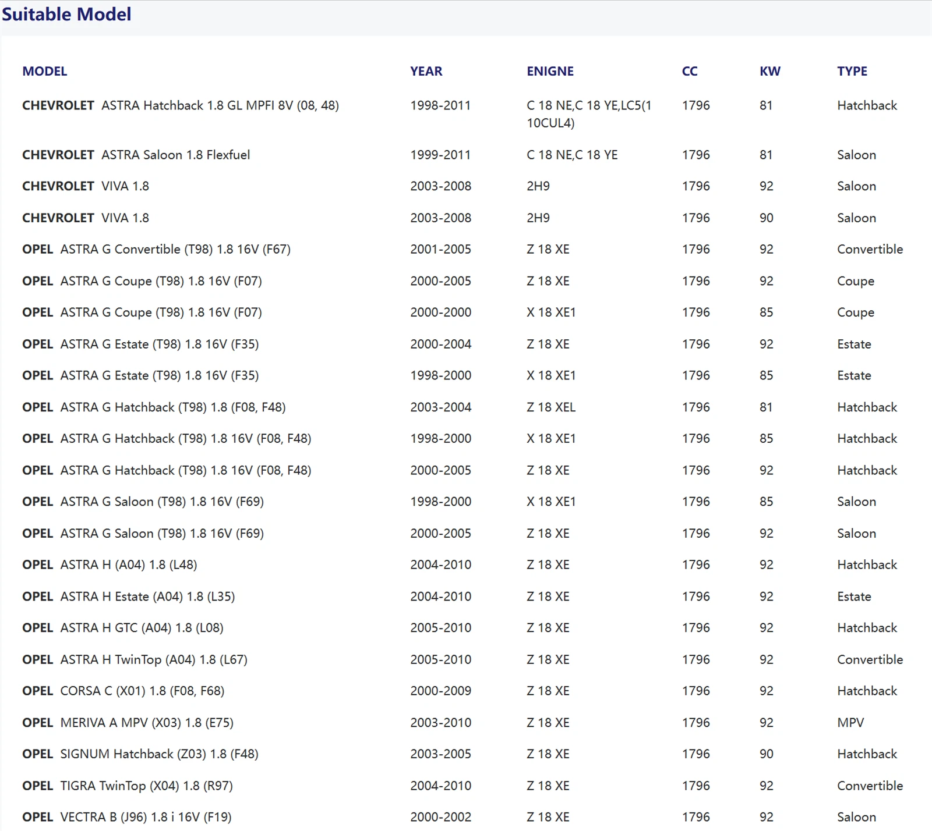Click Estate type in ASTRA H Estate row

coord(854,596)
